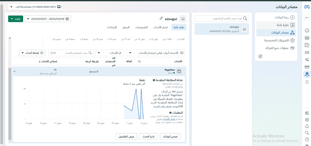
Task: Collapse the PageView event row chevron
Action: point(14,71)
